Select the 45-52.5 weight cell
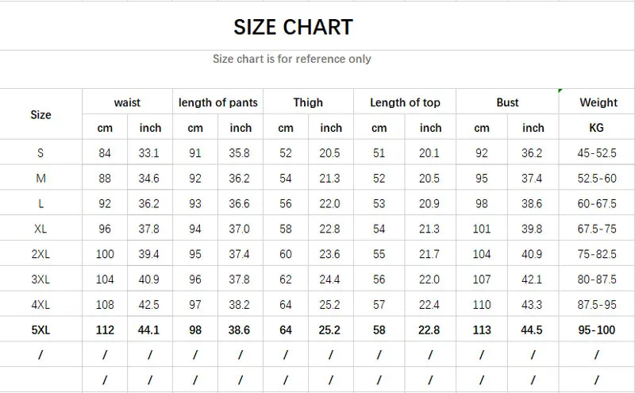This screenshot has width=635, height=393. coord(597,152)
